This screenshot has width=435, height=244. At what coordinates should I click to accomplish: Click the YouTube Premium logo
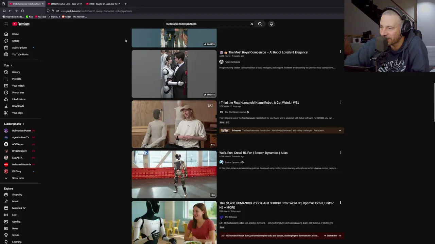[21, 24]
